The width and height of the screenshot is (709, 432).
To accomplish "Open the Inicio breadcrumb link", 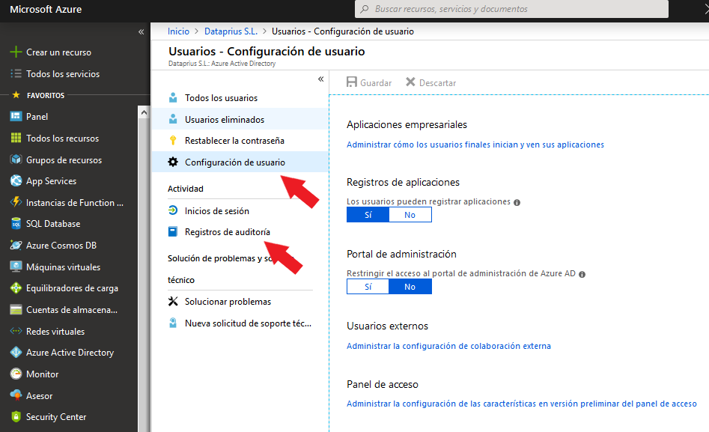I will 179,31.
